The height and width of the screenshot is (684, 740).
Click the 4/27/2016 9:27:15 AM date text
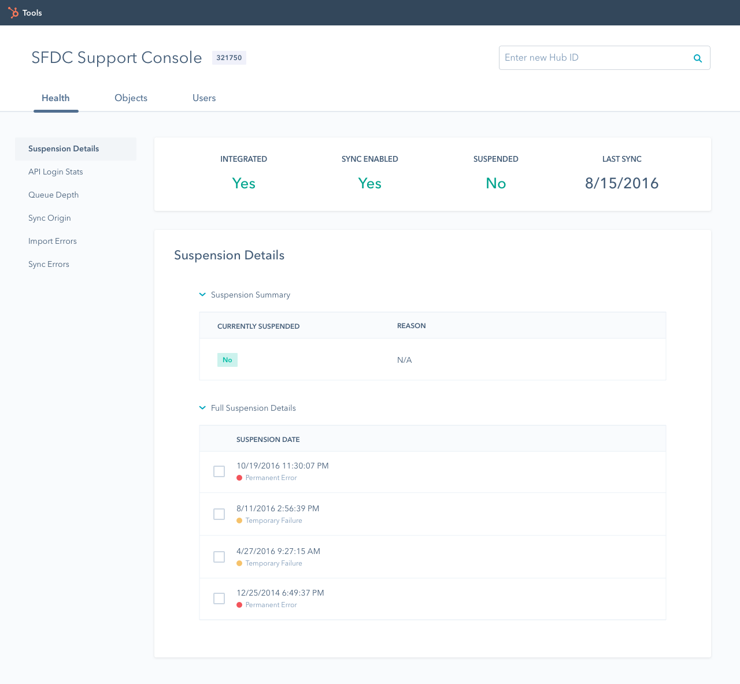tap(278, 551)
